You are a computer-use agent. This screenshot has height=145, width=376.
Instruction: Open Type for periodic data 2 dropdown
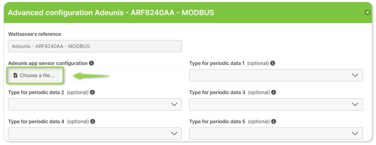95,104
